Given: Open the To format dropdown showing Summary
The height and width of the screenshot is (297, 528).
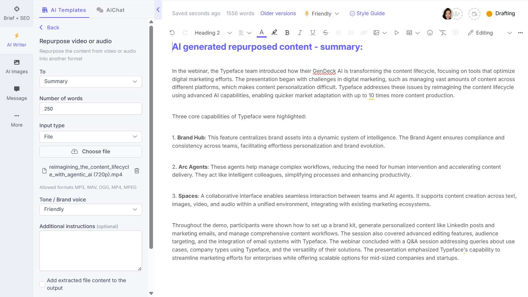Looking at the screenshot, I should [91, 81].
